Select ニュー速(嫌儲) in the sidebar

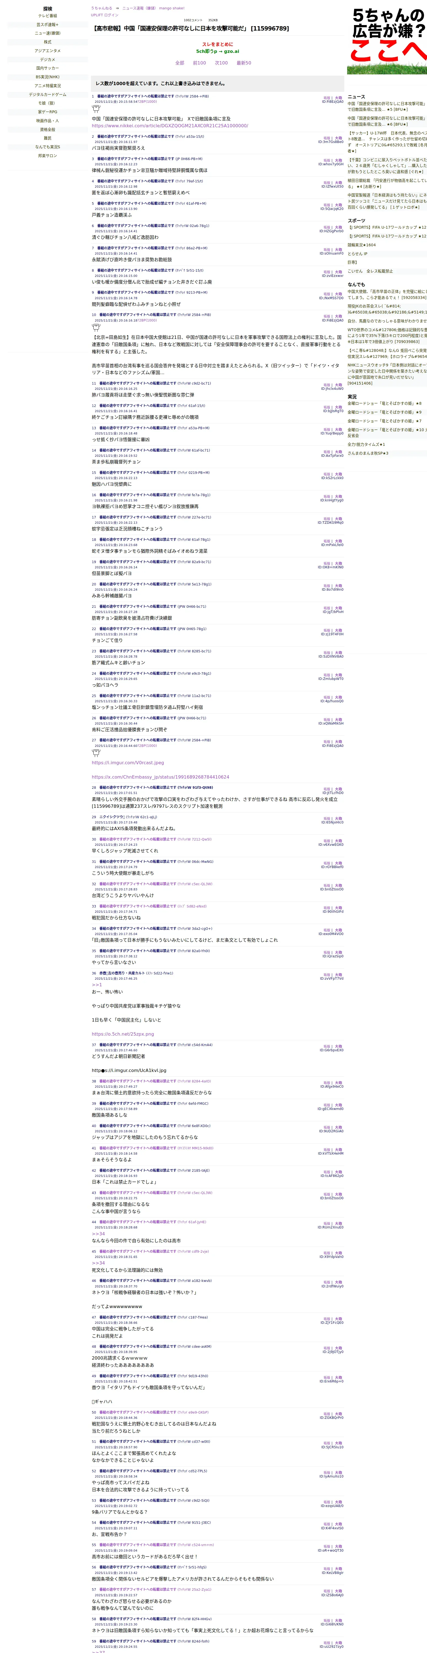click(x=47, y=33)
